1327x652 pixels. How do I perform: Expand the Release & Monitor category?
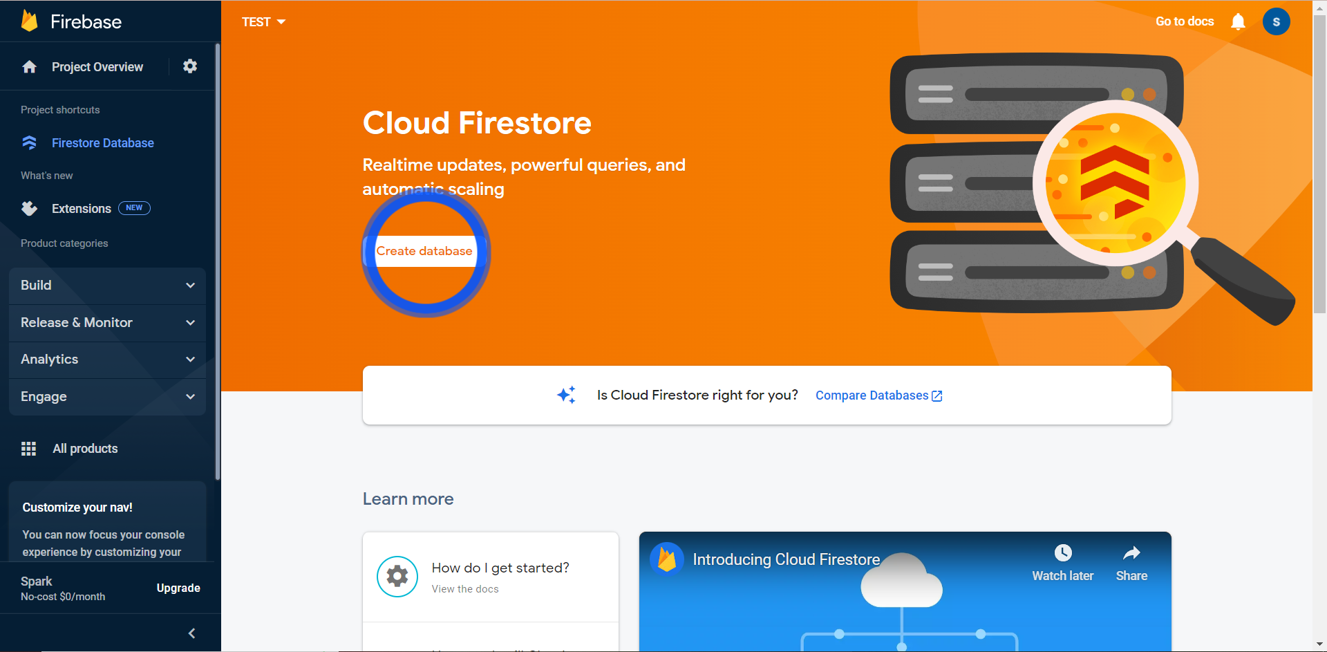click(107, 323)
